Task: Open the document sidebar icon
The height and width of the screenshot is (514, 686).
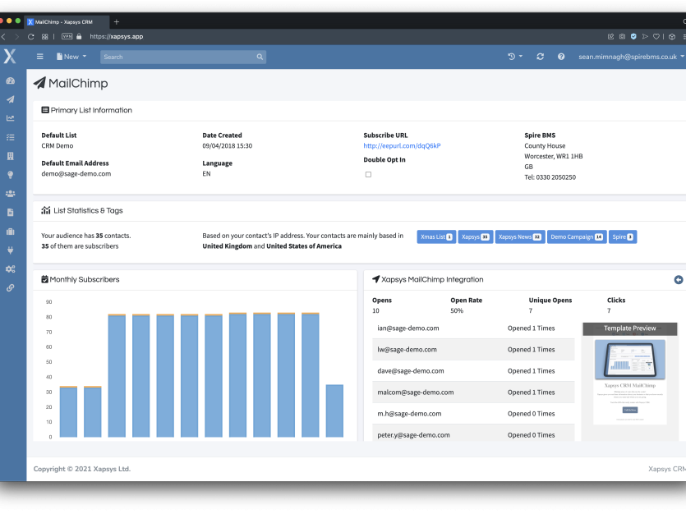Action: [x=11, y=213]
